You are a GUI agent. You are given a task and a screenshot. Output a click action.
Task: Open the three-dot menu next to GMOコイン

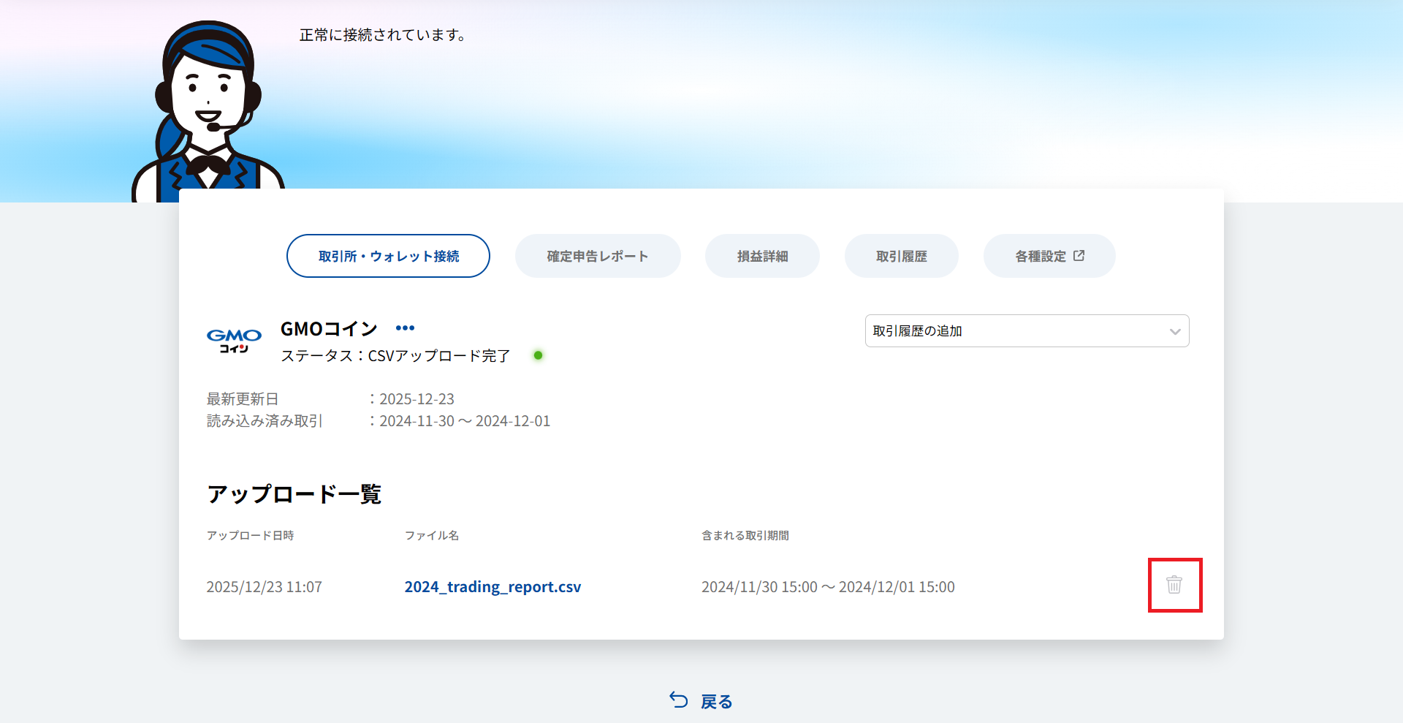pos(405,328)
